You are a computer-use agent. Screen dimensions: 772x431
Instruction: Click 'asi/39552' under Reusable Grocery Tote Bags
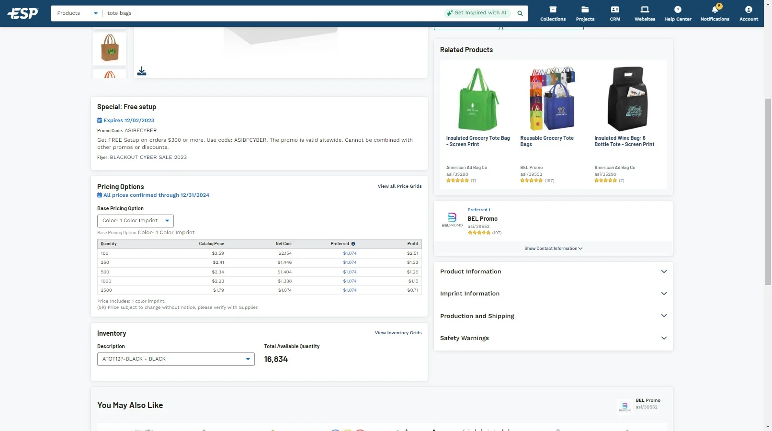pos(531,174)
